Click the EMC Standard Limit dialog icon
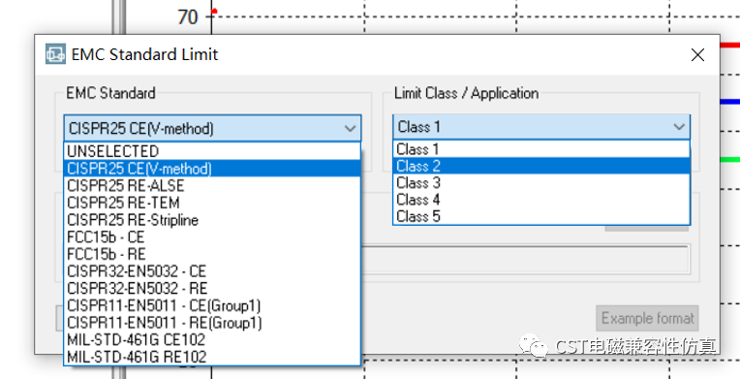Screen dimensions: 740x379 click(x=55, y=54)
